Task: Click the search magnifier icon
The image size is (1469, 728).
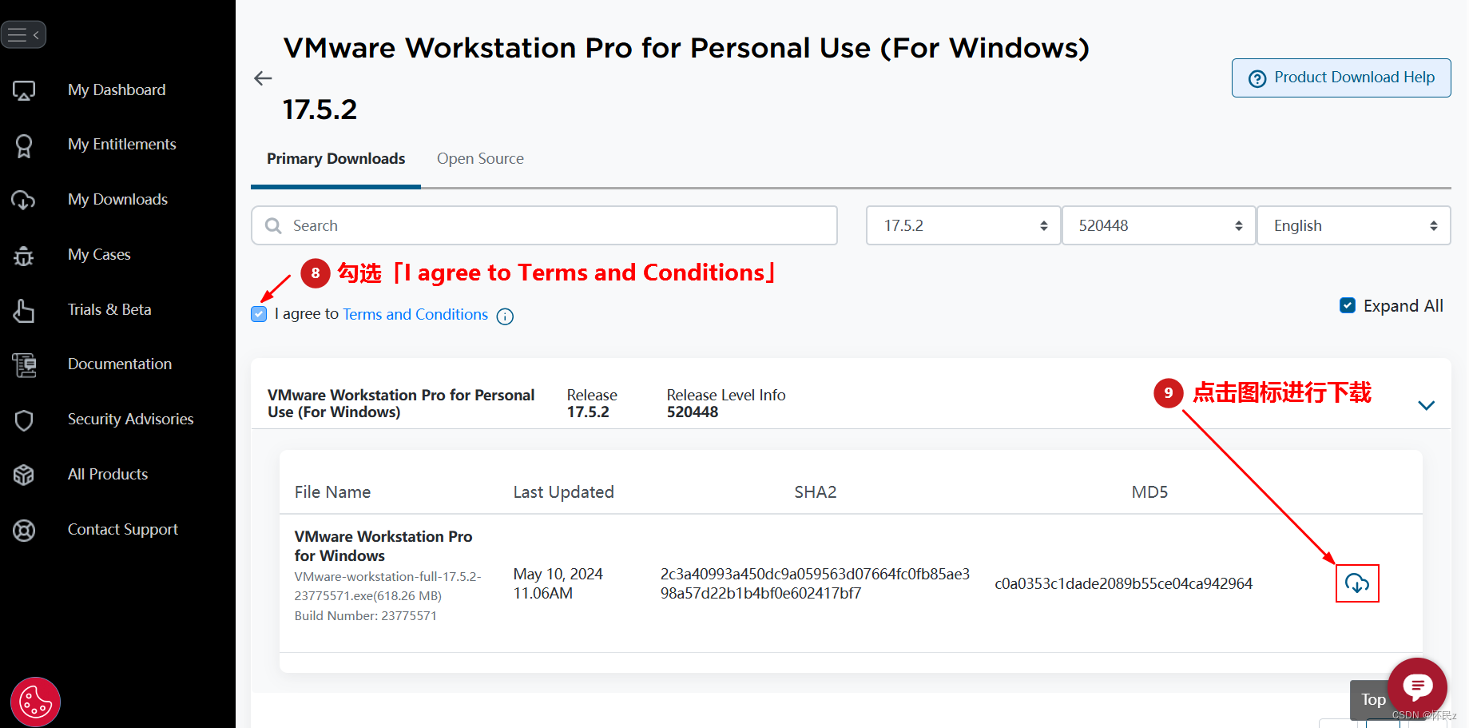Action: (273, 226)
